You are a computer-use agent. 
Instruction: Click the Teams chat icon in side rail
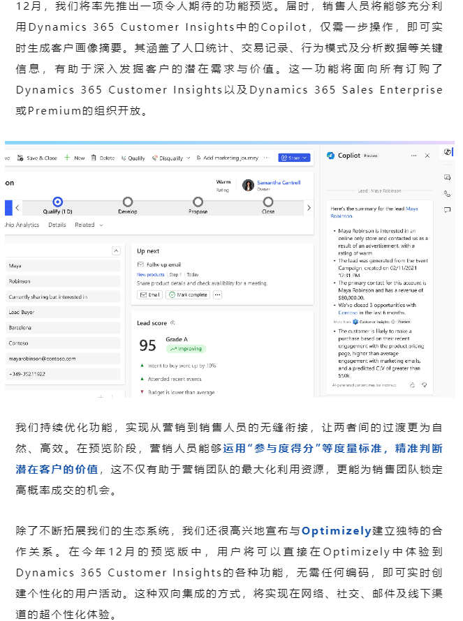click(x=448, y=177)
